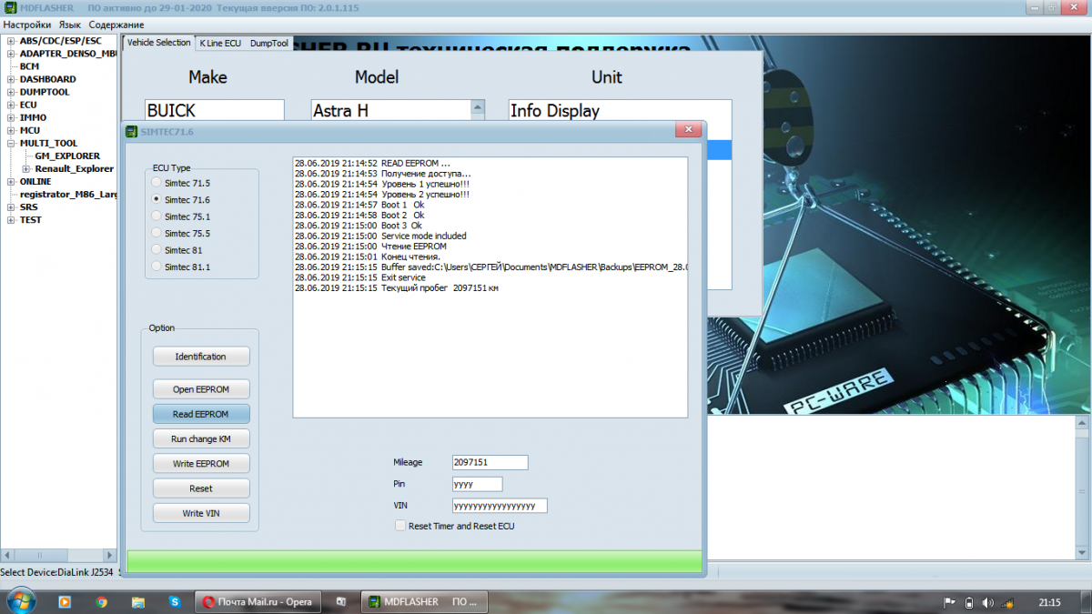The width and height of the screenshot is (1092, 614).
Task: Open Skype from the taskbar
Action: pyautogui.click(x=174, y=601)
